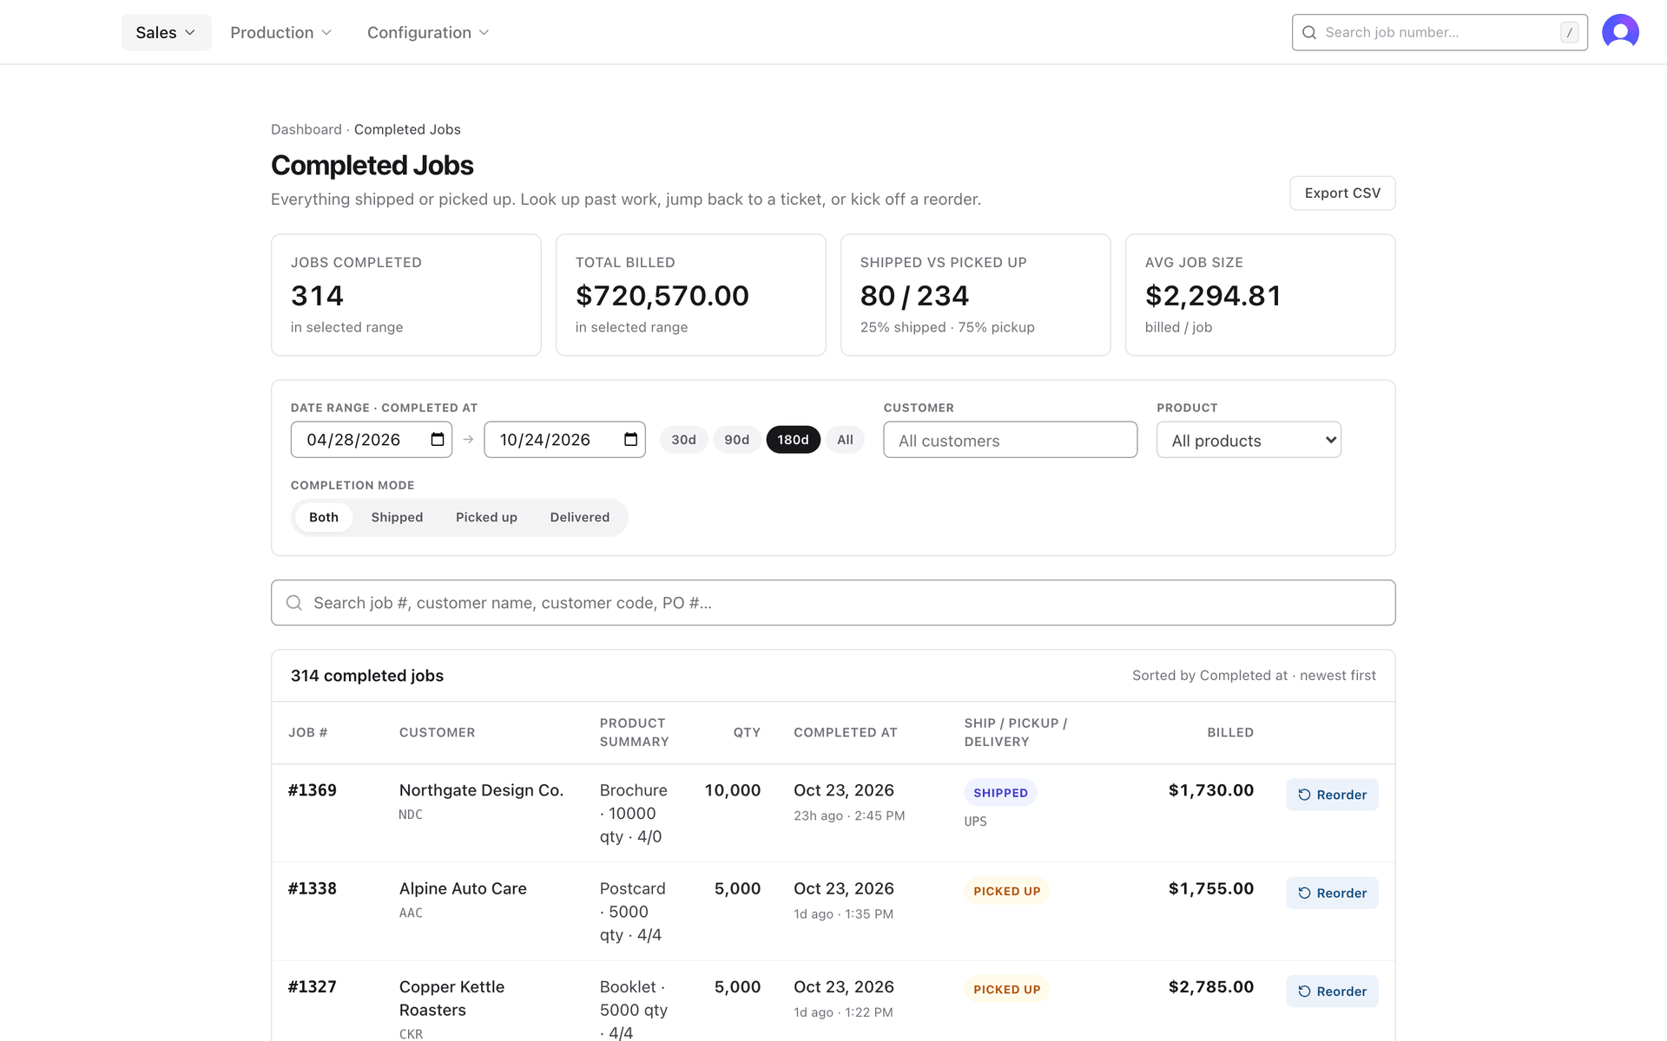Click the slash shortcut badge in search
1667x1041 pixels.
(x=1569, y=33)
